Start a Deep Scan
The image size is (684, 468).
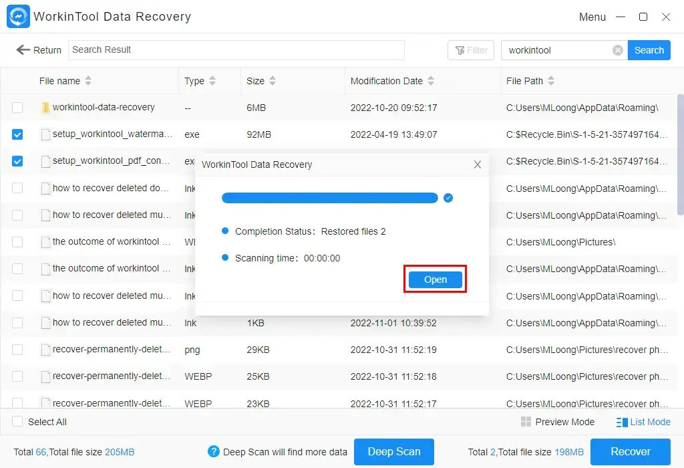click(x=394, y=452)
